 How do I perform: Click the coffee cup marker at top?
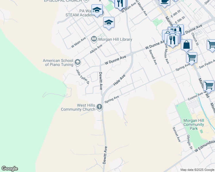(164, 3)
